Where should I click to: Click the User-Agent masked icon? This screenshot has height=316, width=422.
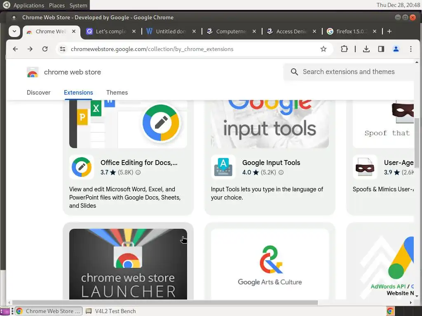(x=365, y=167)
